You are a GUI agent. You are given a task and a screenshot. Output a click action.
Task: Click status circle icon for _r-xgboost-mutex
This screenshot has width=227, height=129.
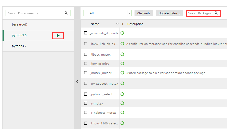point(122,112)
